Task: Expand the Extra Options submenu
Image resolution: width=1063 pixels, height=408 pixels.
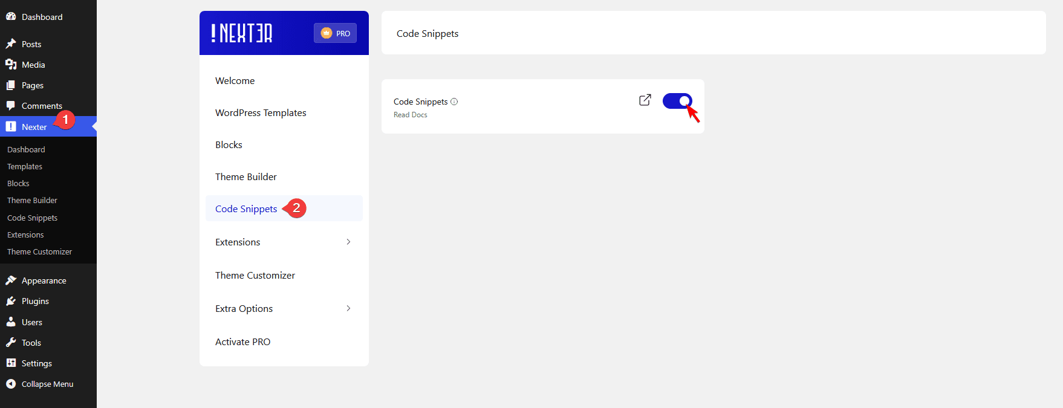Action: point(348,308)
